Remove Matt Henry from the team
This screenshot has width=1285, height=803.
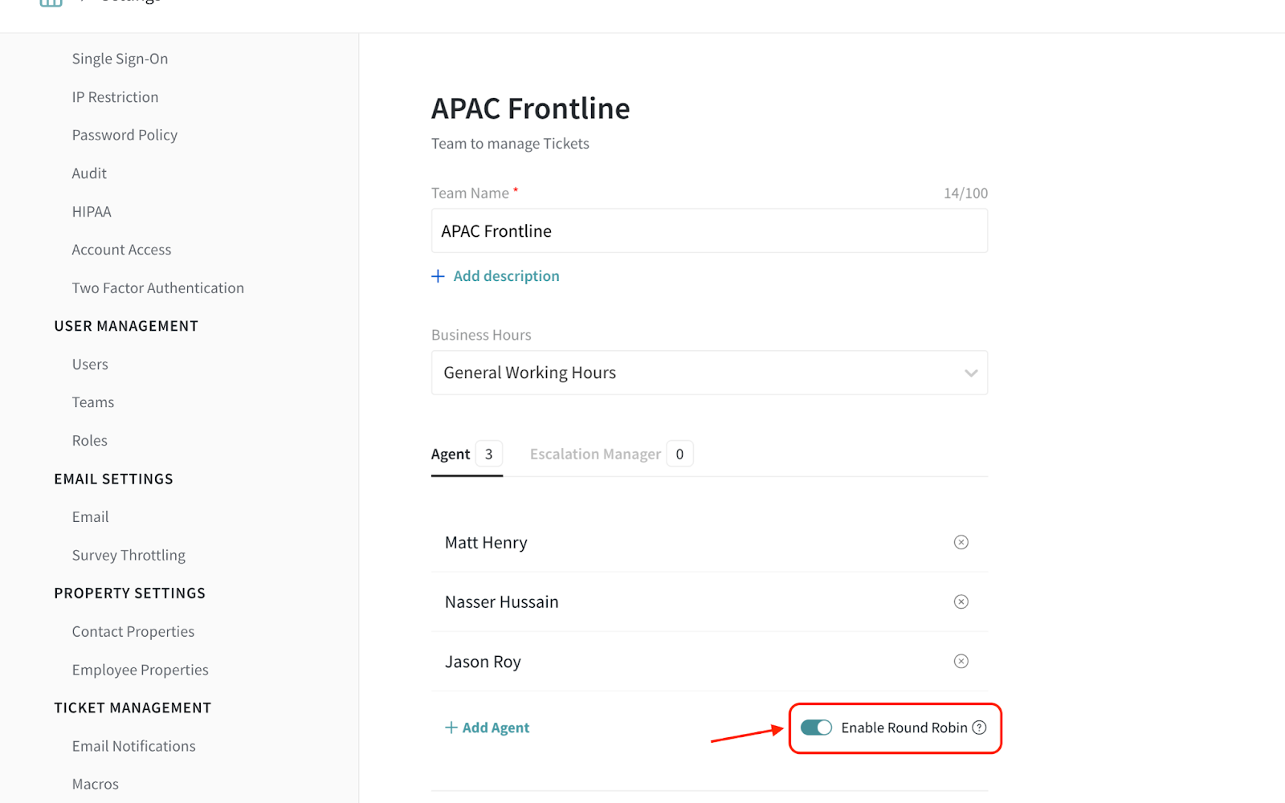pyautogui.click(x=961, y=543)
